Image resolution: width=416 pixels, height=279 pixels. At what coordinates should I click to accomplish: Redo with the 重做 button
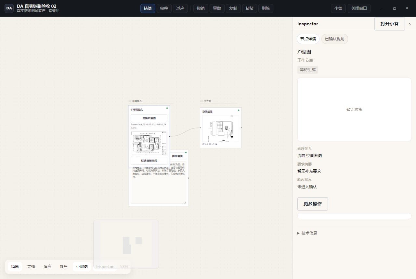(217, 8)
